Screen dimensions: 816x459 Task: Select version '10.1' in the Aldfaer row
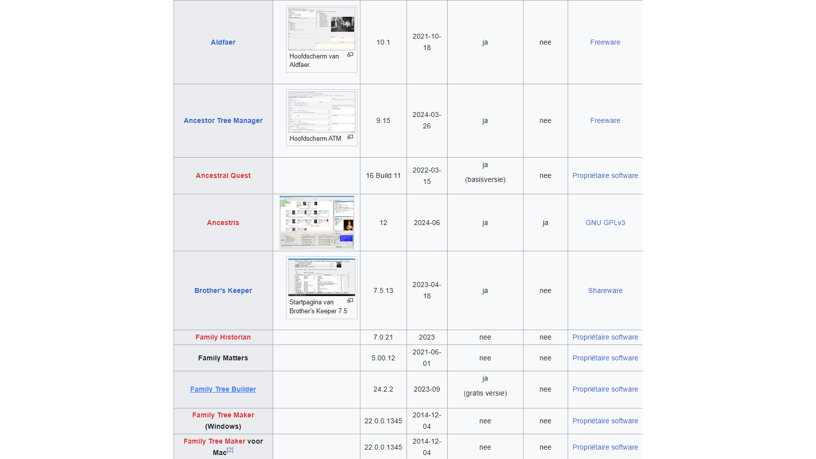(383, 42)
